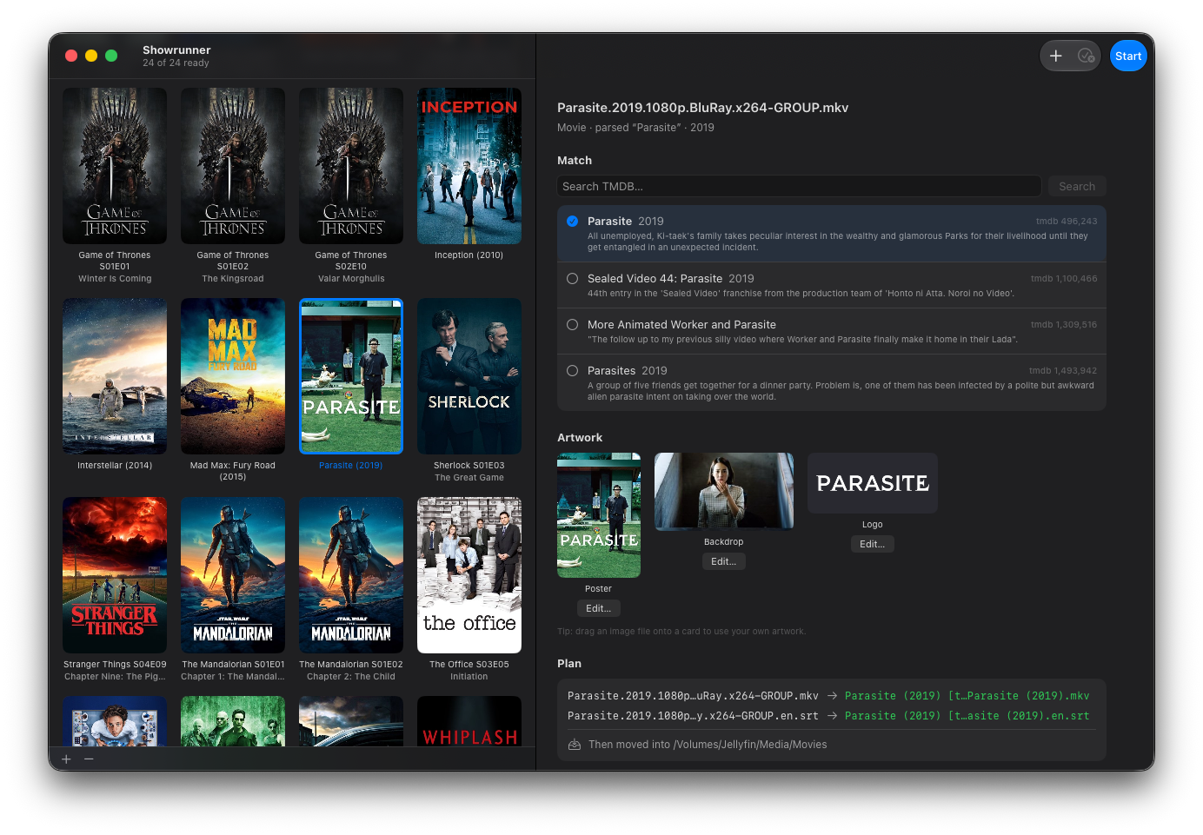Screen dimensions: 1203x835
Task: Click the plus icon in the top toolbar
Action: (1055, 56)
